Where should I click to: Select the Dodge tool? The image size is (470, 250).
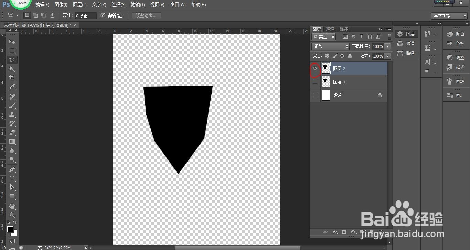(12, 159)
